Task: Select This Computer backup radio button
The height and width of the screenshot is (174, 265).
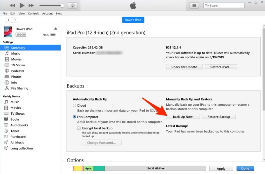Action: (x=74, y=117)
